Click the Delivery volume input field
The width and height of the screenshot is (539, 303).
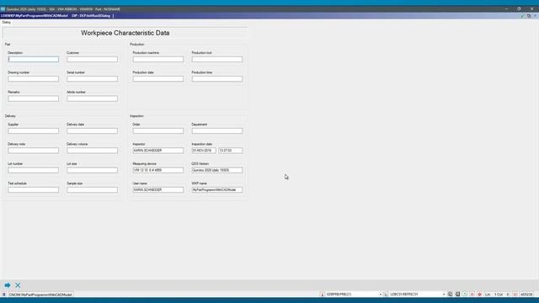[x=92, y=151]
